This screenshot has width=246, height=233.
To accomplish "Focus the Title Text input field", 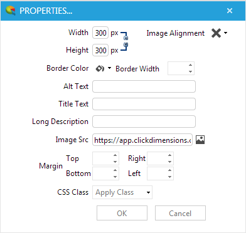I will (144, 104).
